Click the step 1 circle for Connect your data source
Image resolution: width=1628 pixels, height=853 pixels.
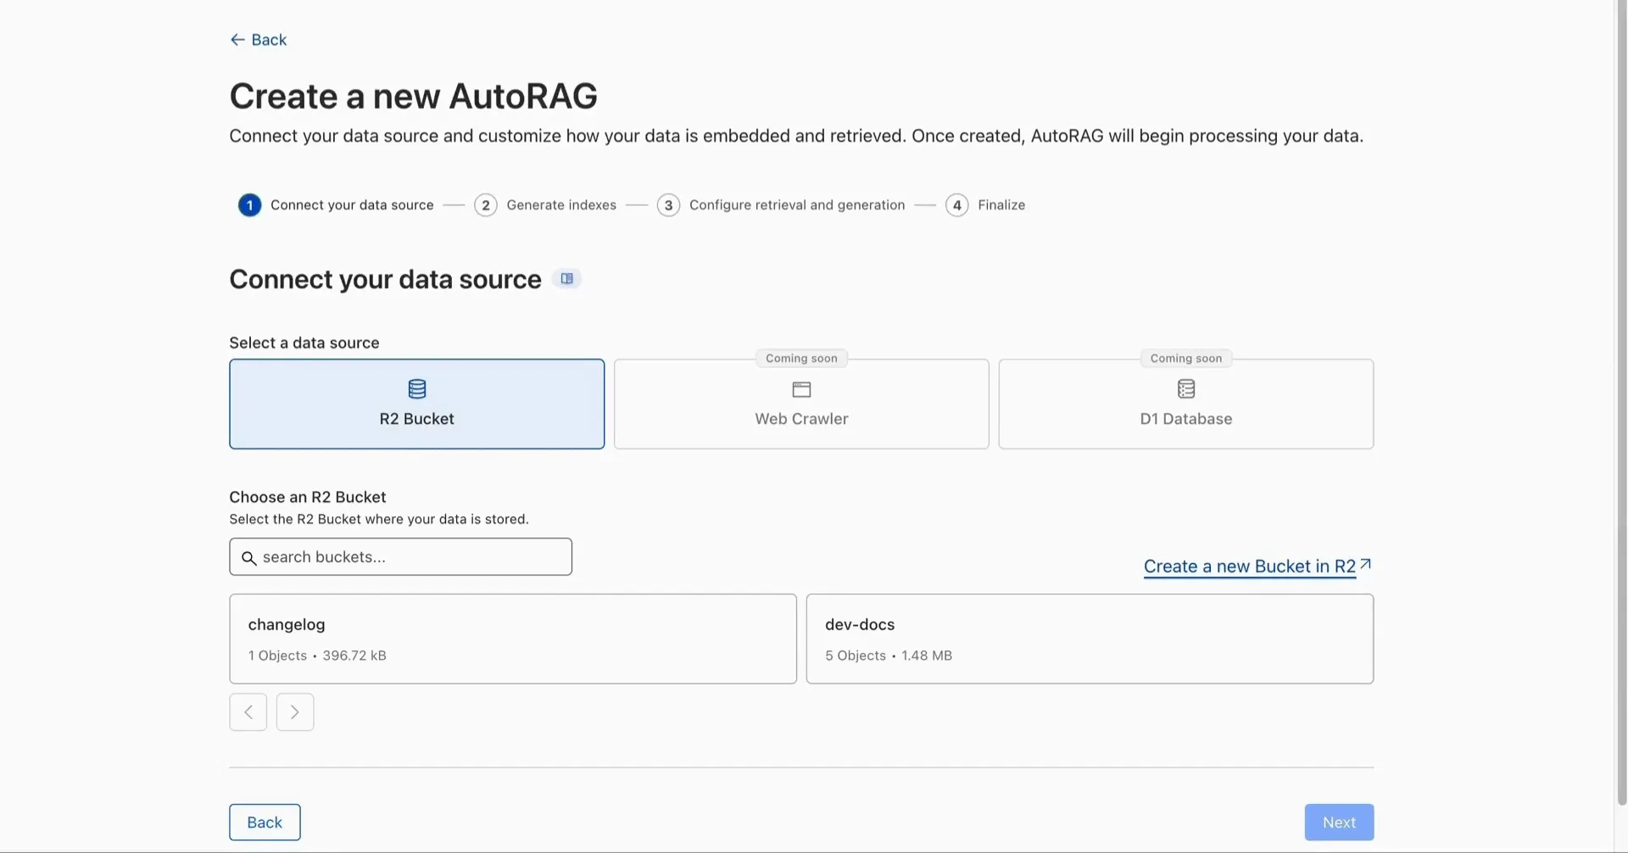click(248, 204)
